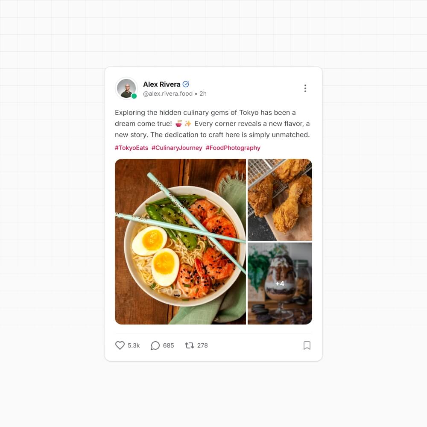The width and height of the screenshot is (427, 427).
Task: Click the green online status dot
Action: coord(134,96)
